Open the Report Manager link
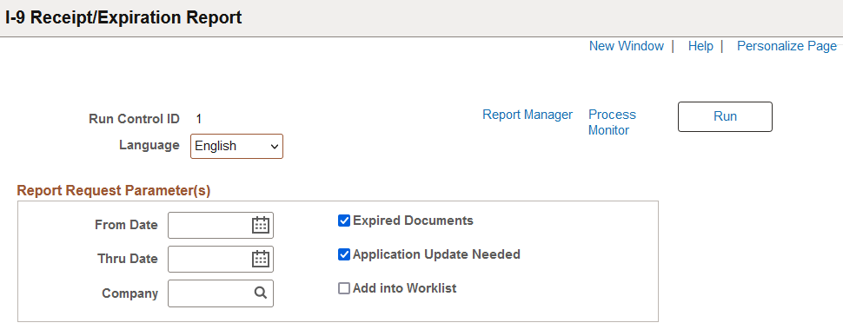The height and width of the screenshot is (336, 843). (x=528, y=115)
